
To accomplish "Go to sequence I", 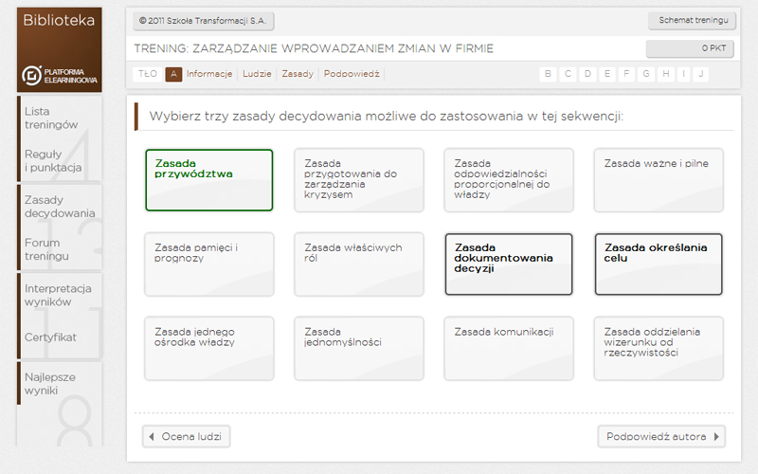I will (x=683, y=74).
